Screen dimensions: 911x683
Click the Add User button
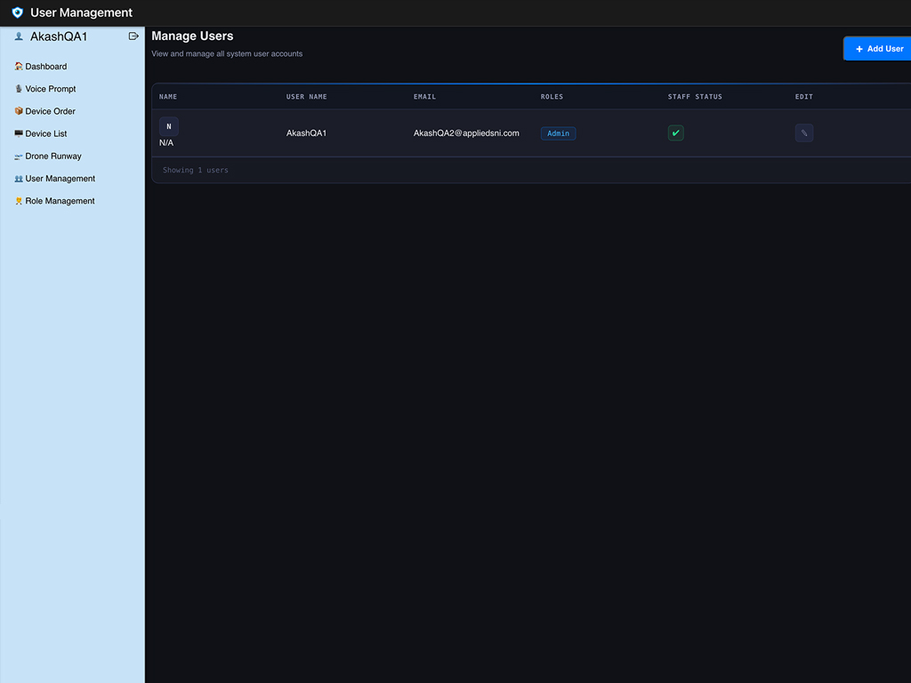coord(877,49)
